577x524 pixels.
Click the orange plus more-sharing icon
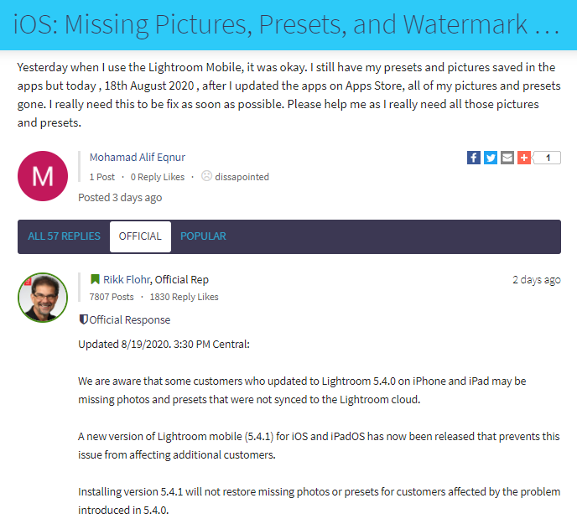[524, 158]
